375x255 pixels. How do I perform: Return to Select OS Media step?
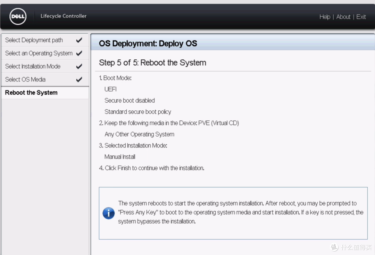25,79
